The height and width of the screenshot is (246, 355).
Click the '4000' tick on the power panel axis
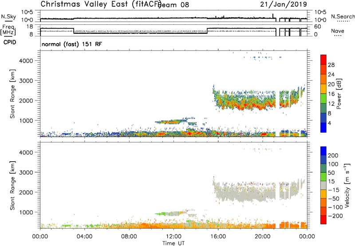click(x=26, y=61)
